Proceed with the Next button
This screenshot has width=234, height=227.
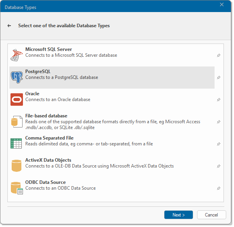178,215
